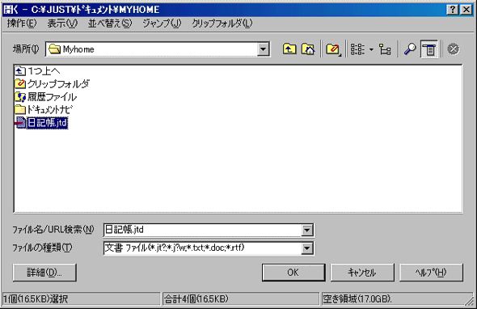Open the clip folder toolbar icon
This screenshot has width=477, height=309.
pos(333,49)
